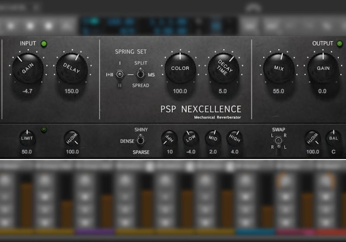Screen dimensions: 346x242
Task: Flip the SPRING SET I/II selector switch
Action: click(120, 74)
